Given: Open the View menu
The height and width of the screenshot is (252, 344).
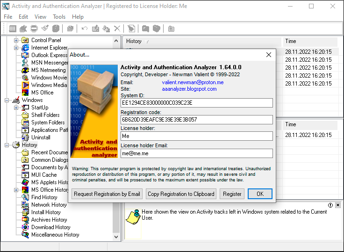Looking at the screenshot, I should coord(40,17).
